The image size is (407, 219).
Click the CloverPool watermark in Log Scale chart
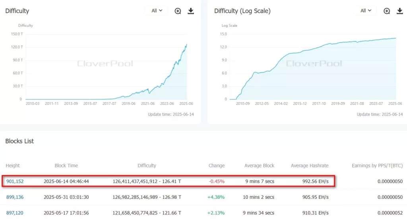click(314, 64)
